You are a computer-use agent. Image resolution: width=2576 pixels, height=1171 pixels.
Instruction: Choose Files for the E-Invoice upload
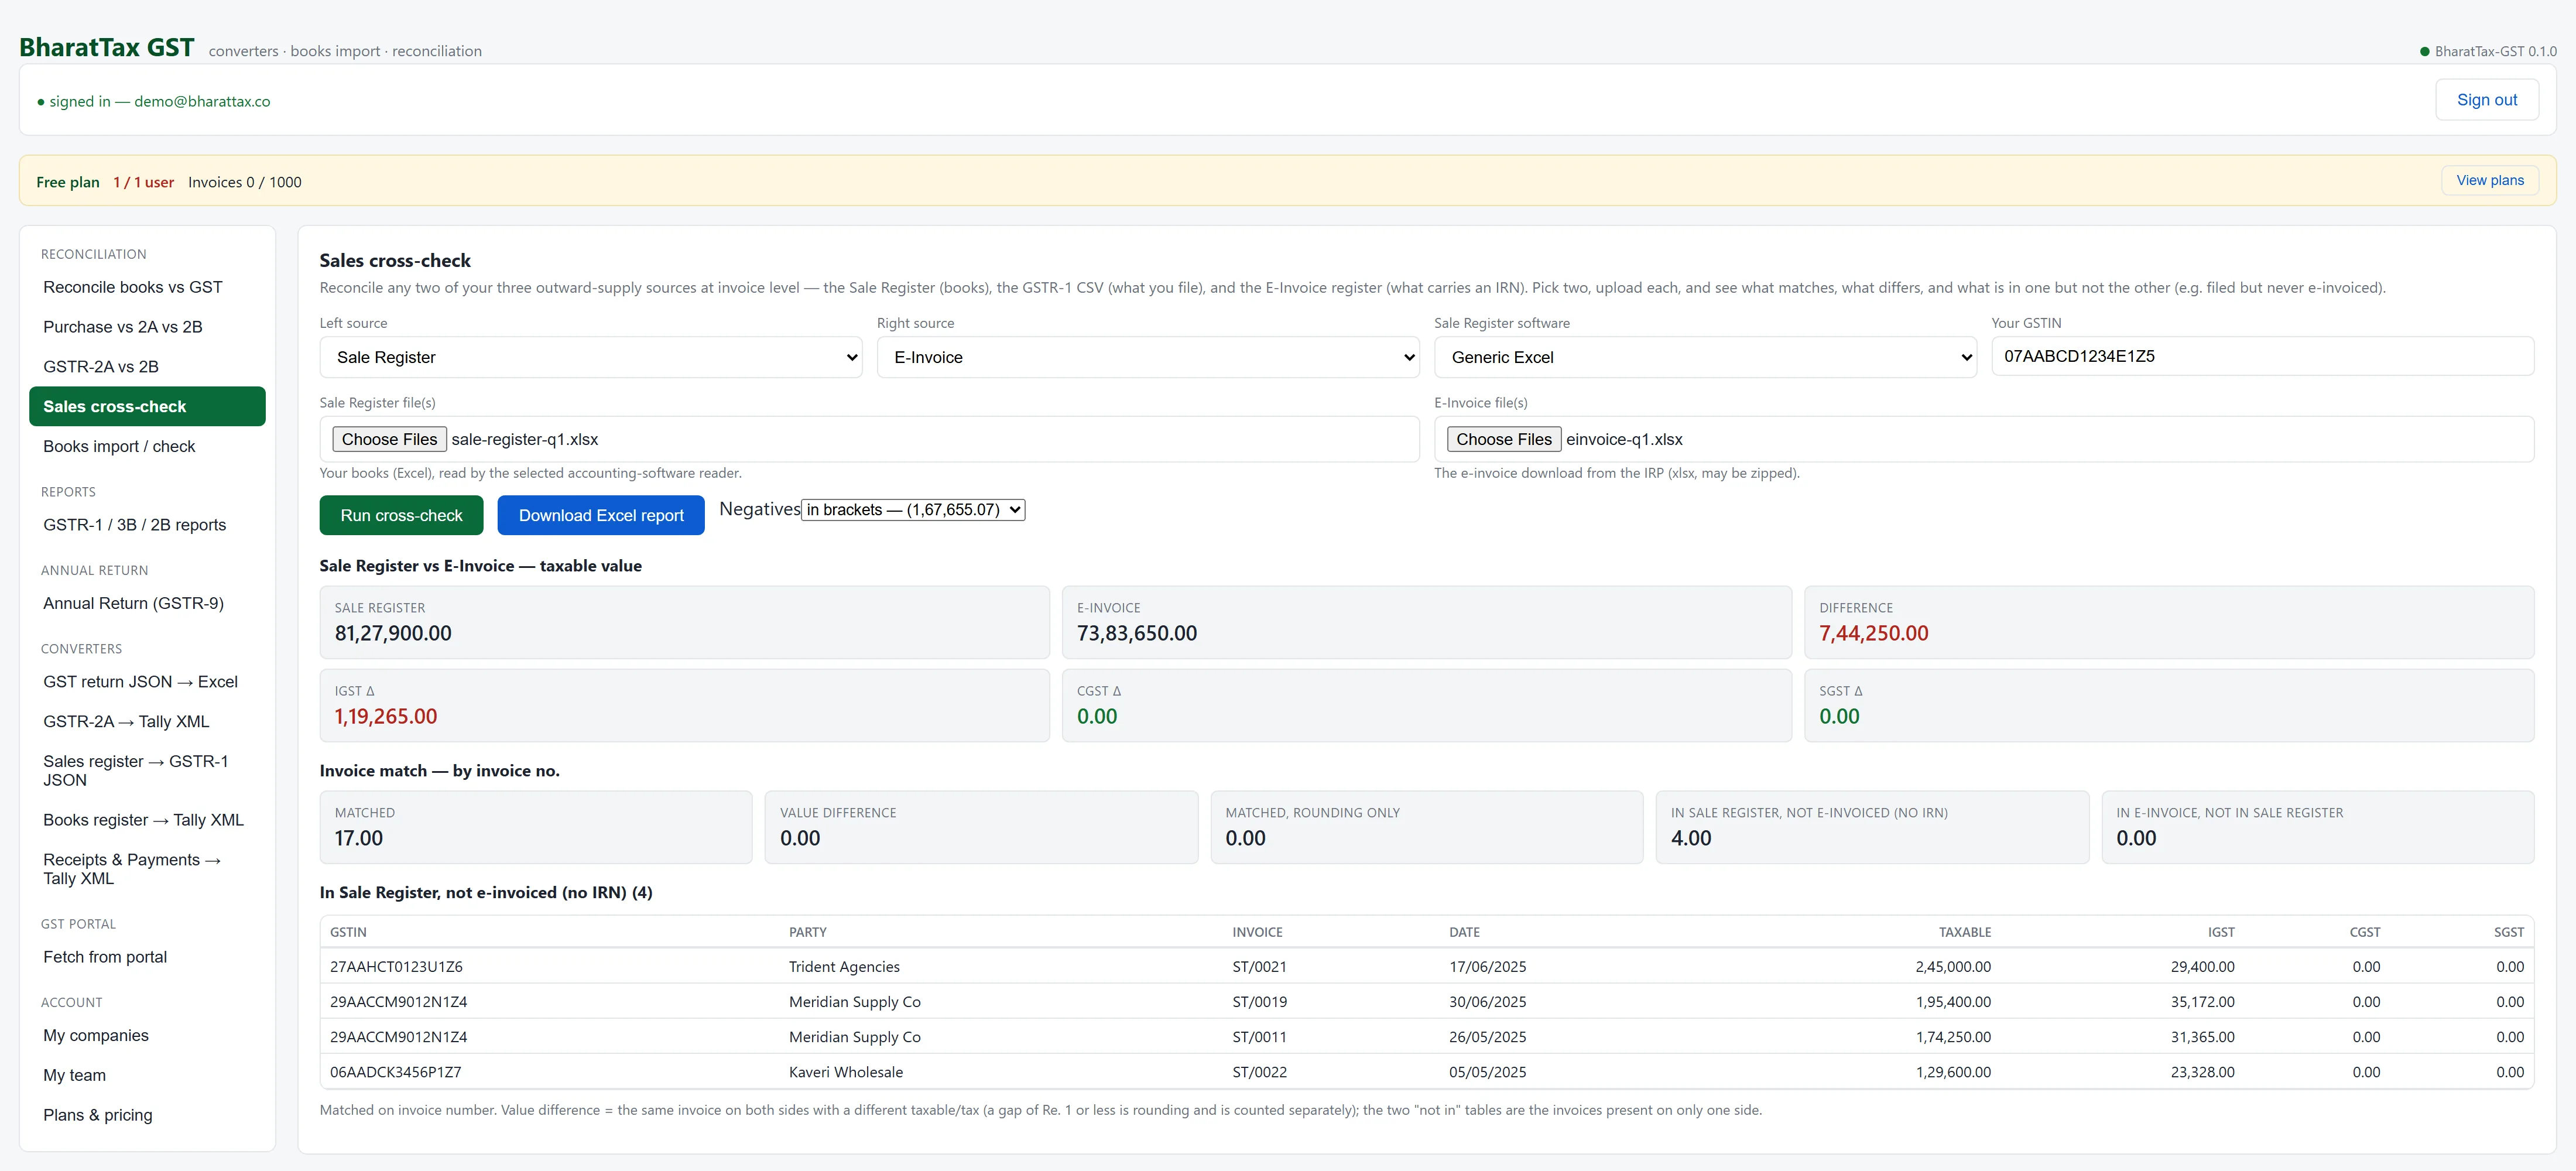(1504, 439)
